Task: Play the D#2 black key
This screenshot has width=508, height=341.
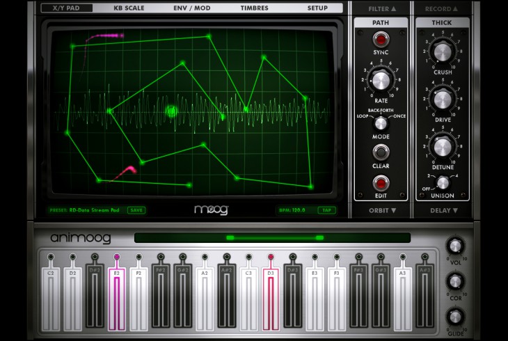Action: 95,296
